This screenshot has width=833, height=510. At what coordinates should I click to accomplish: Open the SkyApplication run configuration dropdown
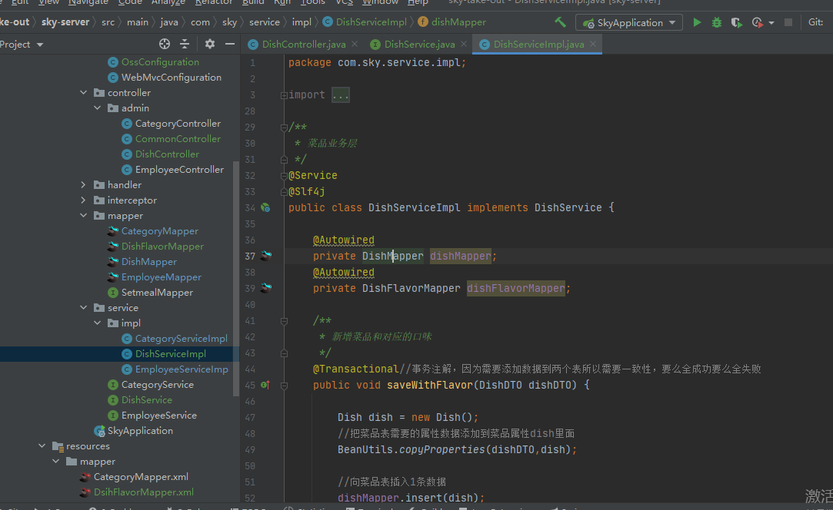(x=630, y=22)
